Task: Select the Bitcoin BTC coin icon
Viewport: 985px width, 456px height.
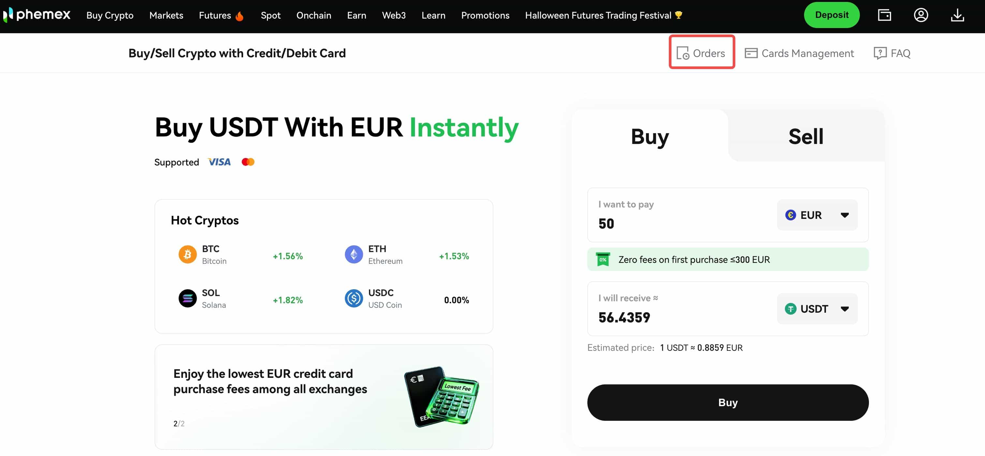Action: point(187,255)
